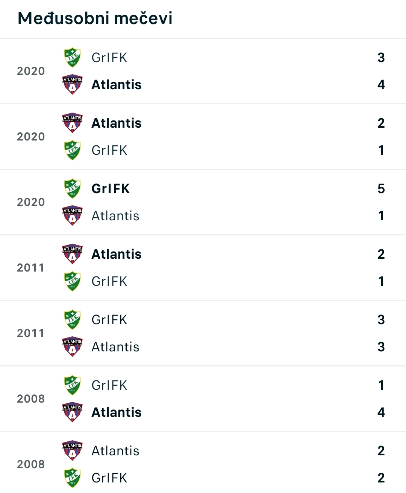Image resolution: width=406 pixels, height=493 pixels.
Task: Tap GrIFK crest in 5-1 match
Action: pos(72,189)
